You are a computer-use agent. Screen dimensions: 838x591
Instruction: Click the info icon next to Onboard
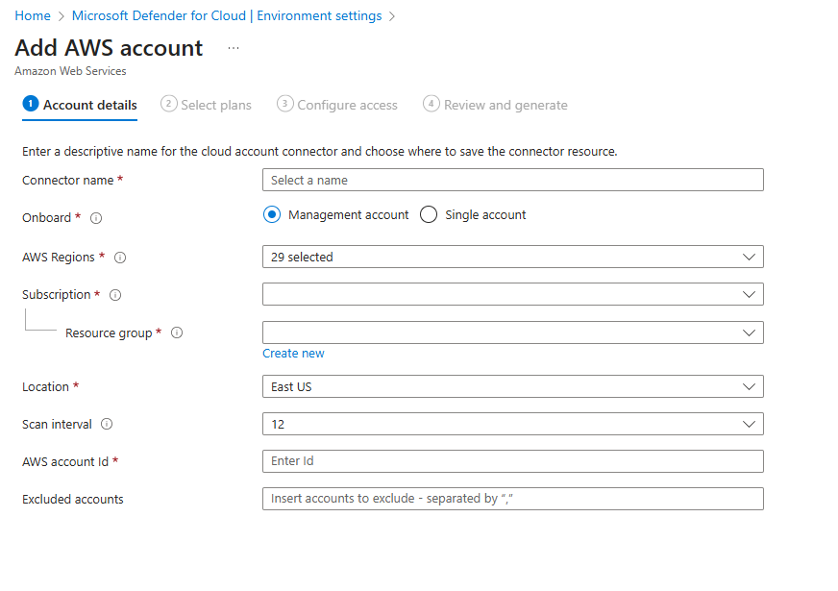[96, 218]
